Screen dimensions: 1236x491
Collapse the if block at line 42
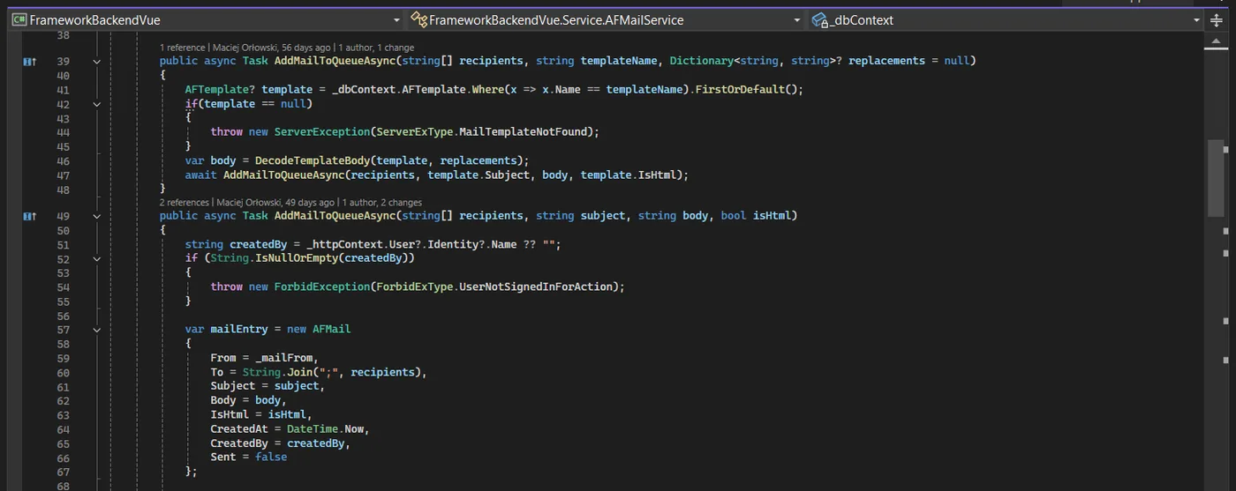coord(96,104)
